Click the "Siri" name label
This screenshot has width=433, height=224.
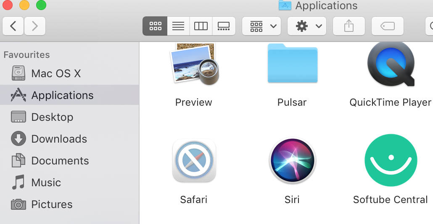pyautogui.click(x=292, y=200)
